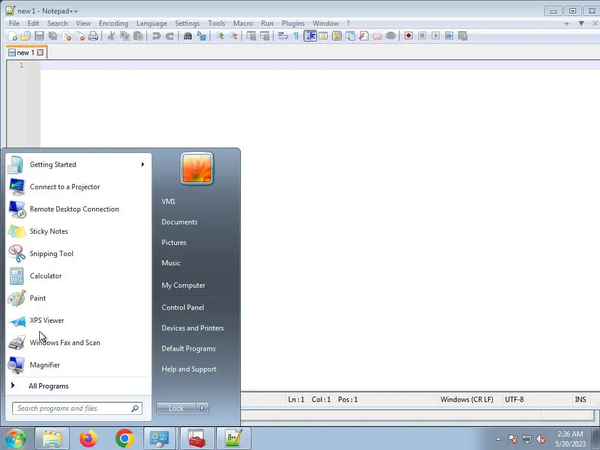Screen dimensions: 600x450
Task: Click the Lock button
Action: 176,408
